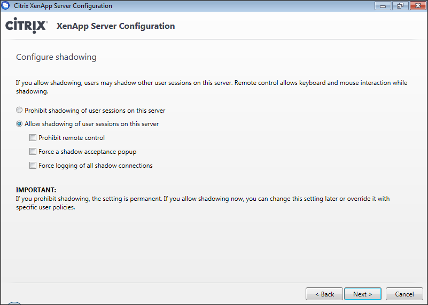Screen dimensions: 428x305
Task: Click the partial round icon at bottom-left corner
Action: 14,303
